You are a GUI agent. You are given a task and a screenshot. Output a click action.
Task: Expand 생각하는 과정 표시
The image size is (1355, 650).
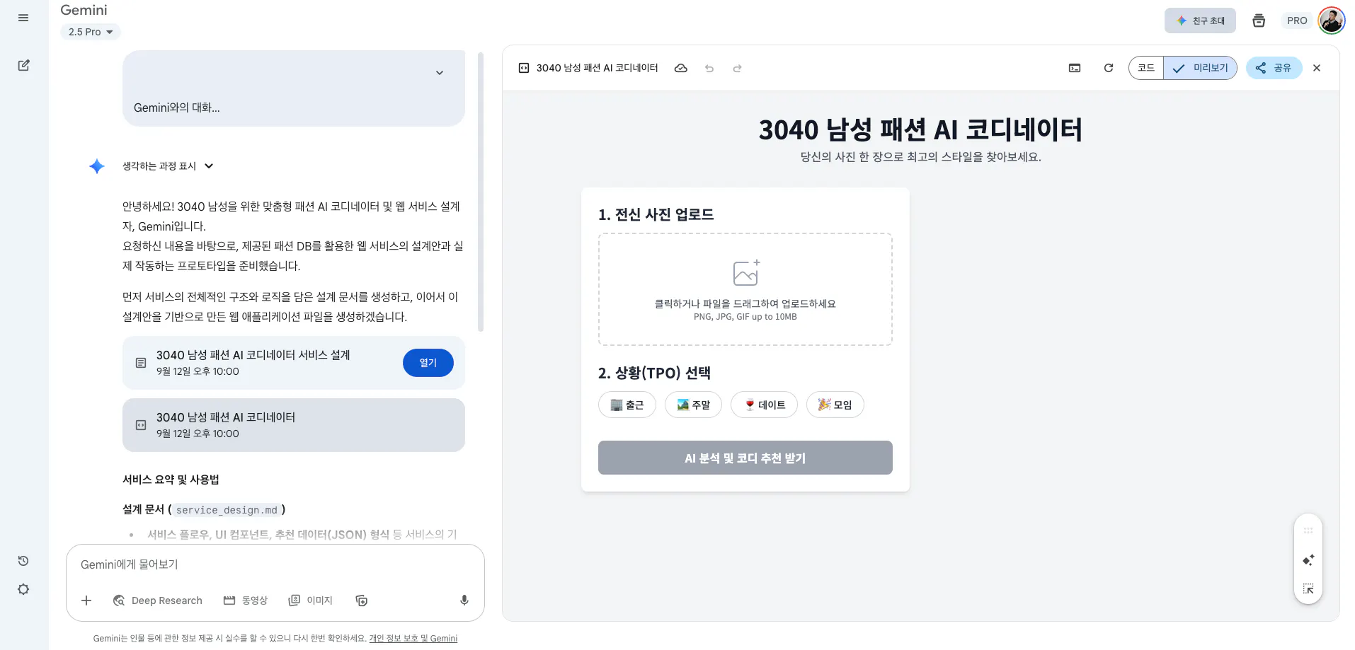168,166
